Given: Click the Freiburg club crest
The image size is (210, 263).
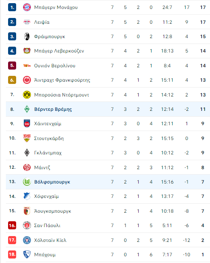Looking at the screenshot, I should (x=27, y=36).
